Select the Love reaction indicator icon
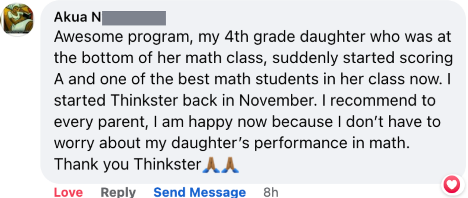This screenshot has width=468, height=198. pyautogui.click(x=451, y=184)
